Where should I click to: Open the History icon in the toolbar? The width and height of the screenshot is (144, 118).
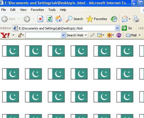tap(114, 19)
